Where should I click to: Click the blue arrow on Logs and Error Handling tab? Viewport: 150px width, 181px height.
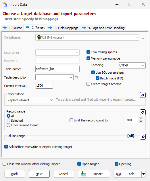84,28
